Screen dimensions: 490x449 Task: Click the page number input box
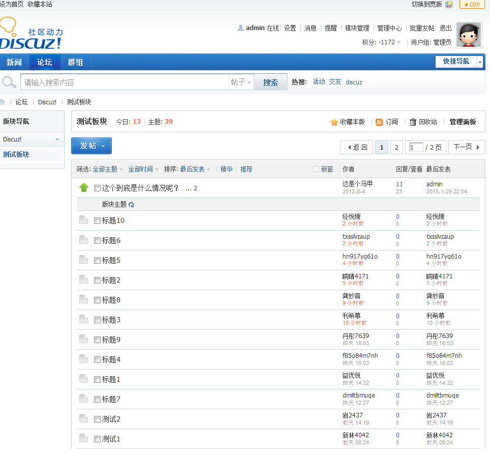(x=416, y=147)
